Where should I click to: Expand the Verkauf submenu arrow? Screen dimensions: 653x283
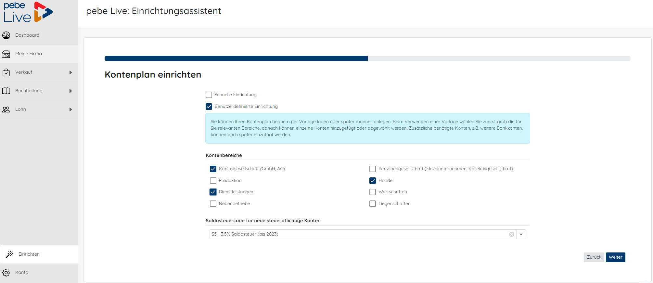click(70, 72)
